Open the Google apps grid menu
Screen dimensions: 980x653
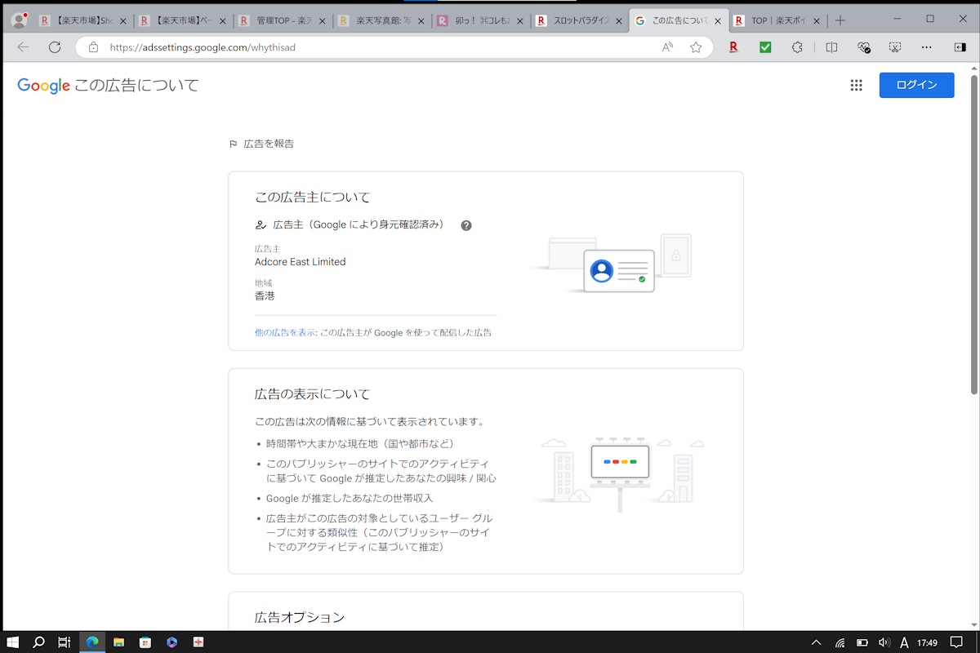pos(856,85)
